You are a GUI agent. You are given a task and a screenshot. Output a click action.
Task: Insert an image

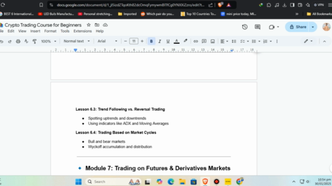[x=213, y=41]
